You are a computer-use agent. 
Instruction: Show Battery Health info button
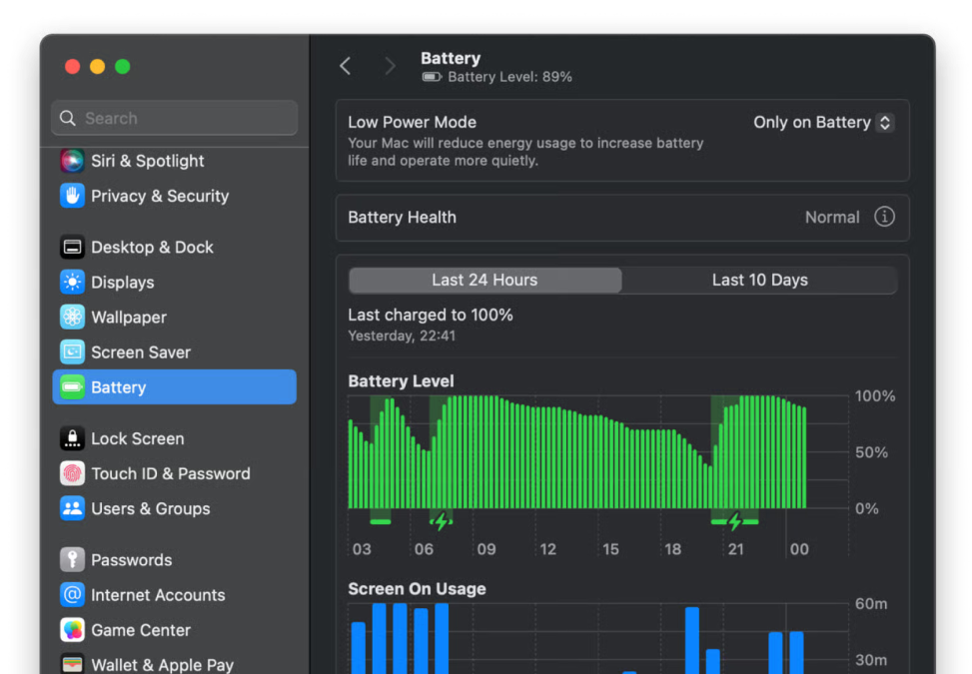[884, 217]
